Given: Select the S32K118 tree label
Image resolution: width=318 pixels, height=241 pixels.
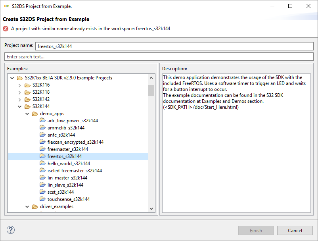Looking at the screenshot, I should 41,92.
